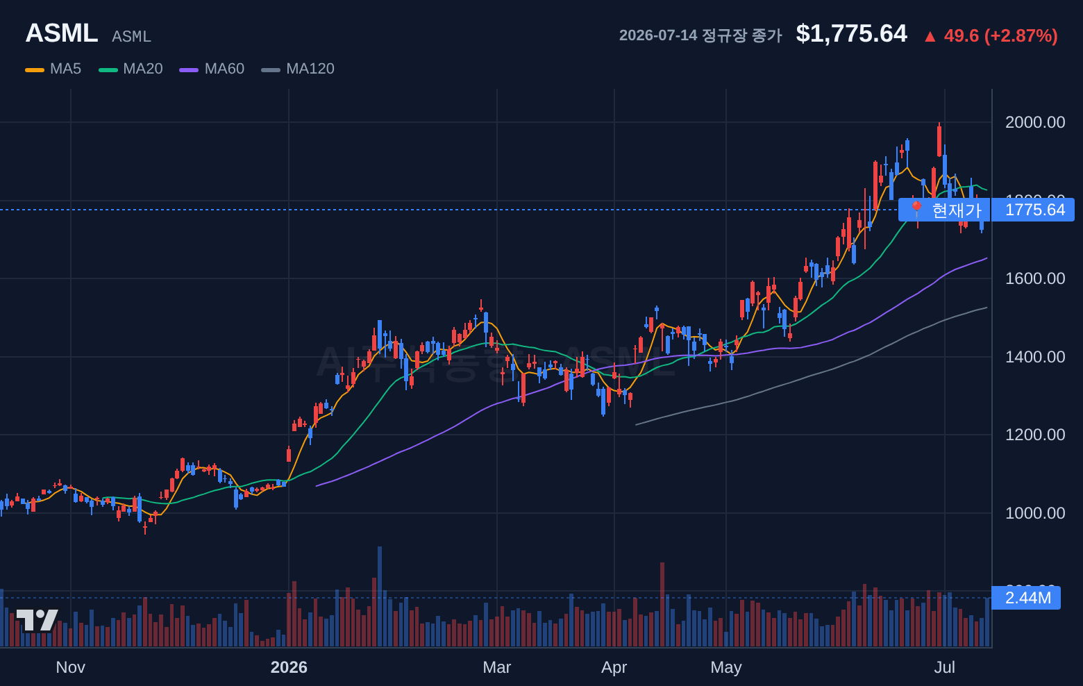Click the Mar time axis label
Viewport: 1083px width, 686px height.
497,667
